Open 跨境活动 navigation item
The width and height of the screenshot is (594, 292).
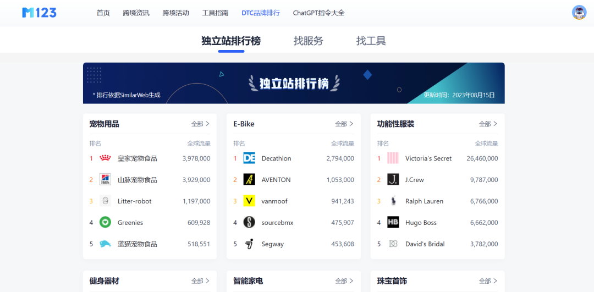pos(176,13)
